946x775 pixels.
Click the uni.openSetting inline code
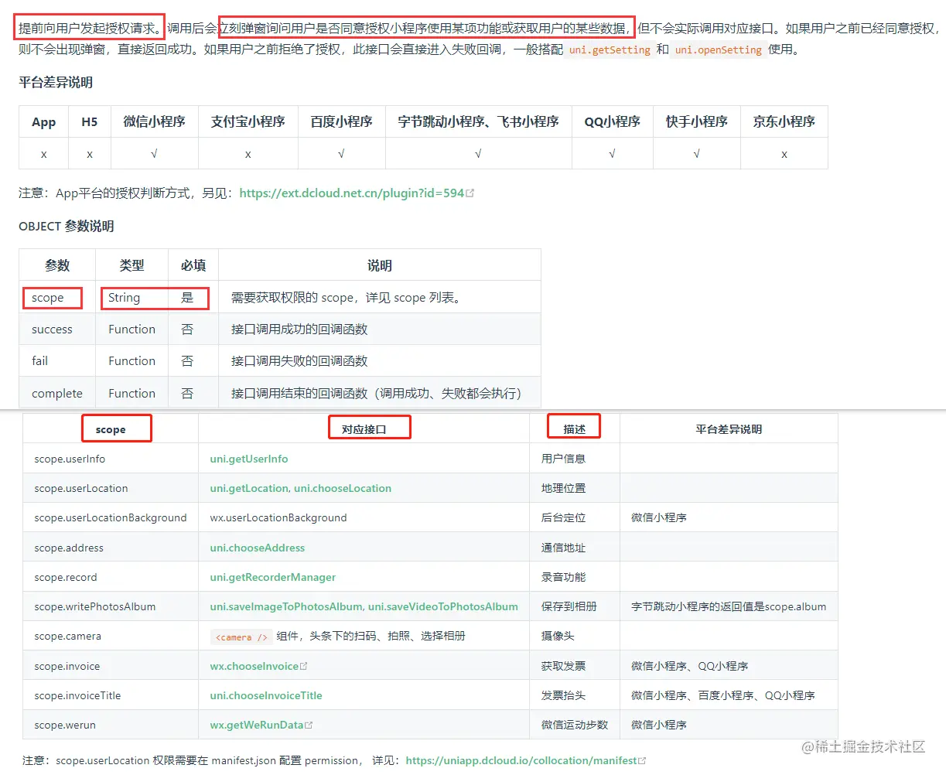(x=718, y=50)
